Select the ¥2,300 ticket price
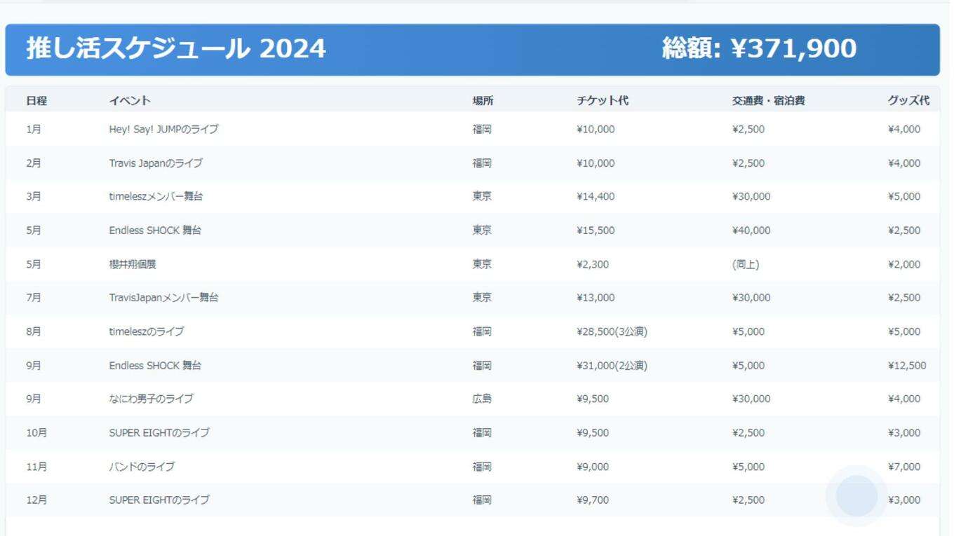The image size is (954, 536). 593,265
